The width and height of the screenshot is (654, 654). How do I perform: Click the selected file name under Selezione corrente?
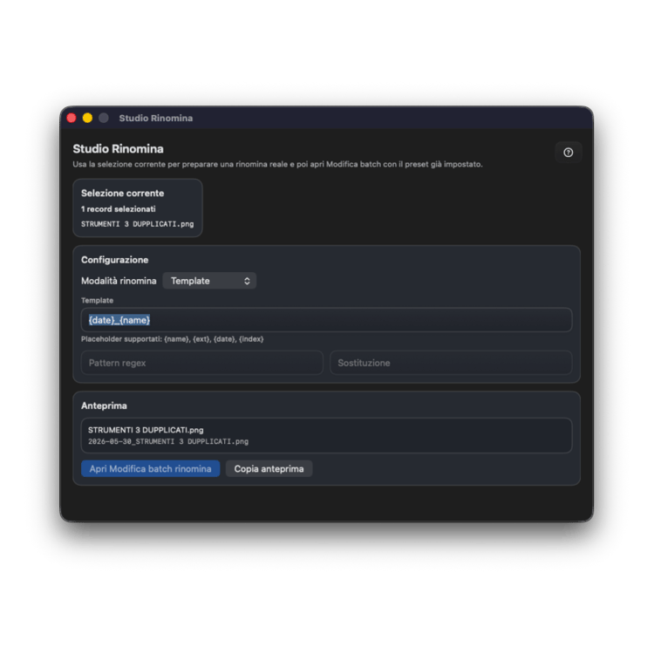137,224
